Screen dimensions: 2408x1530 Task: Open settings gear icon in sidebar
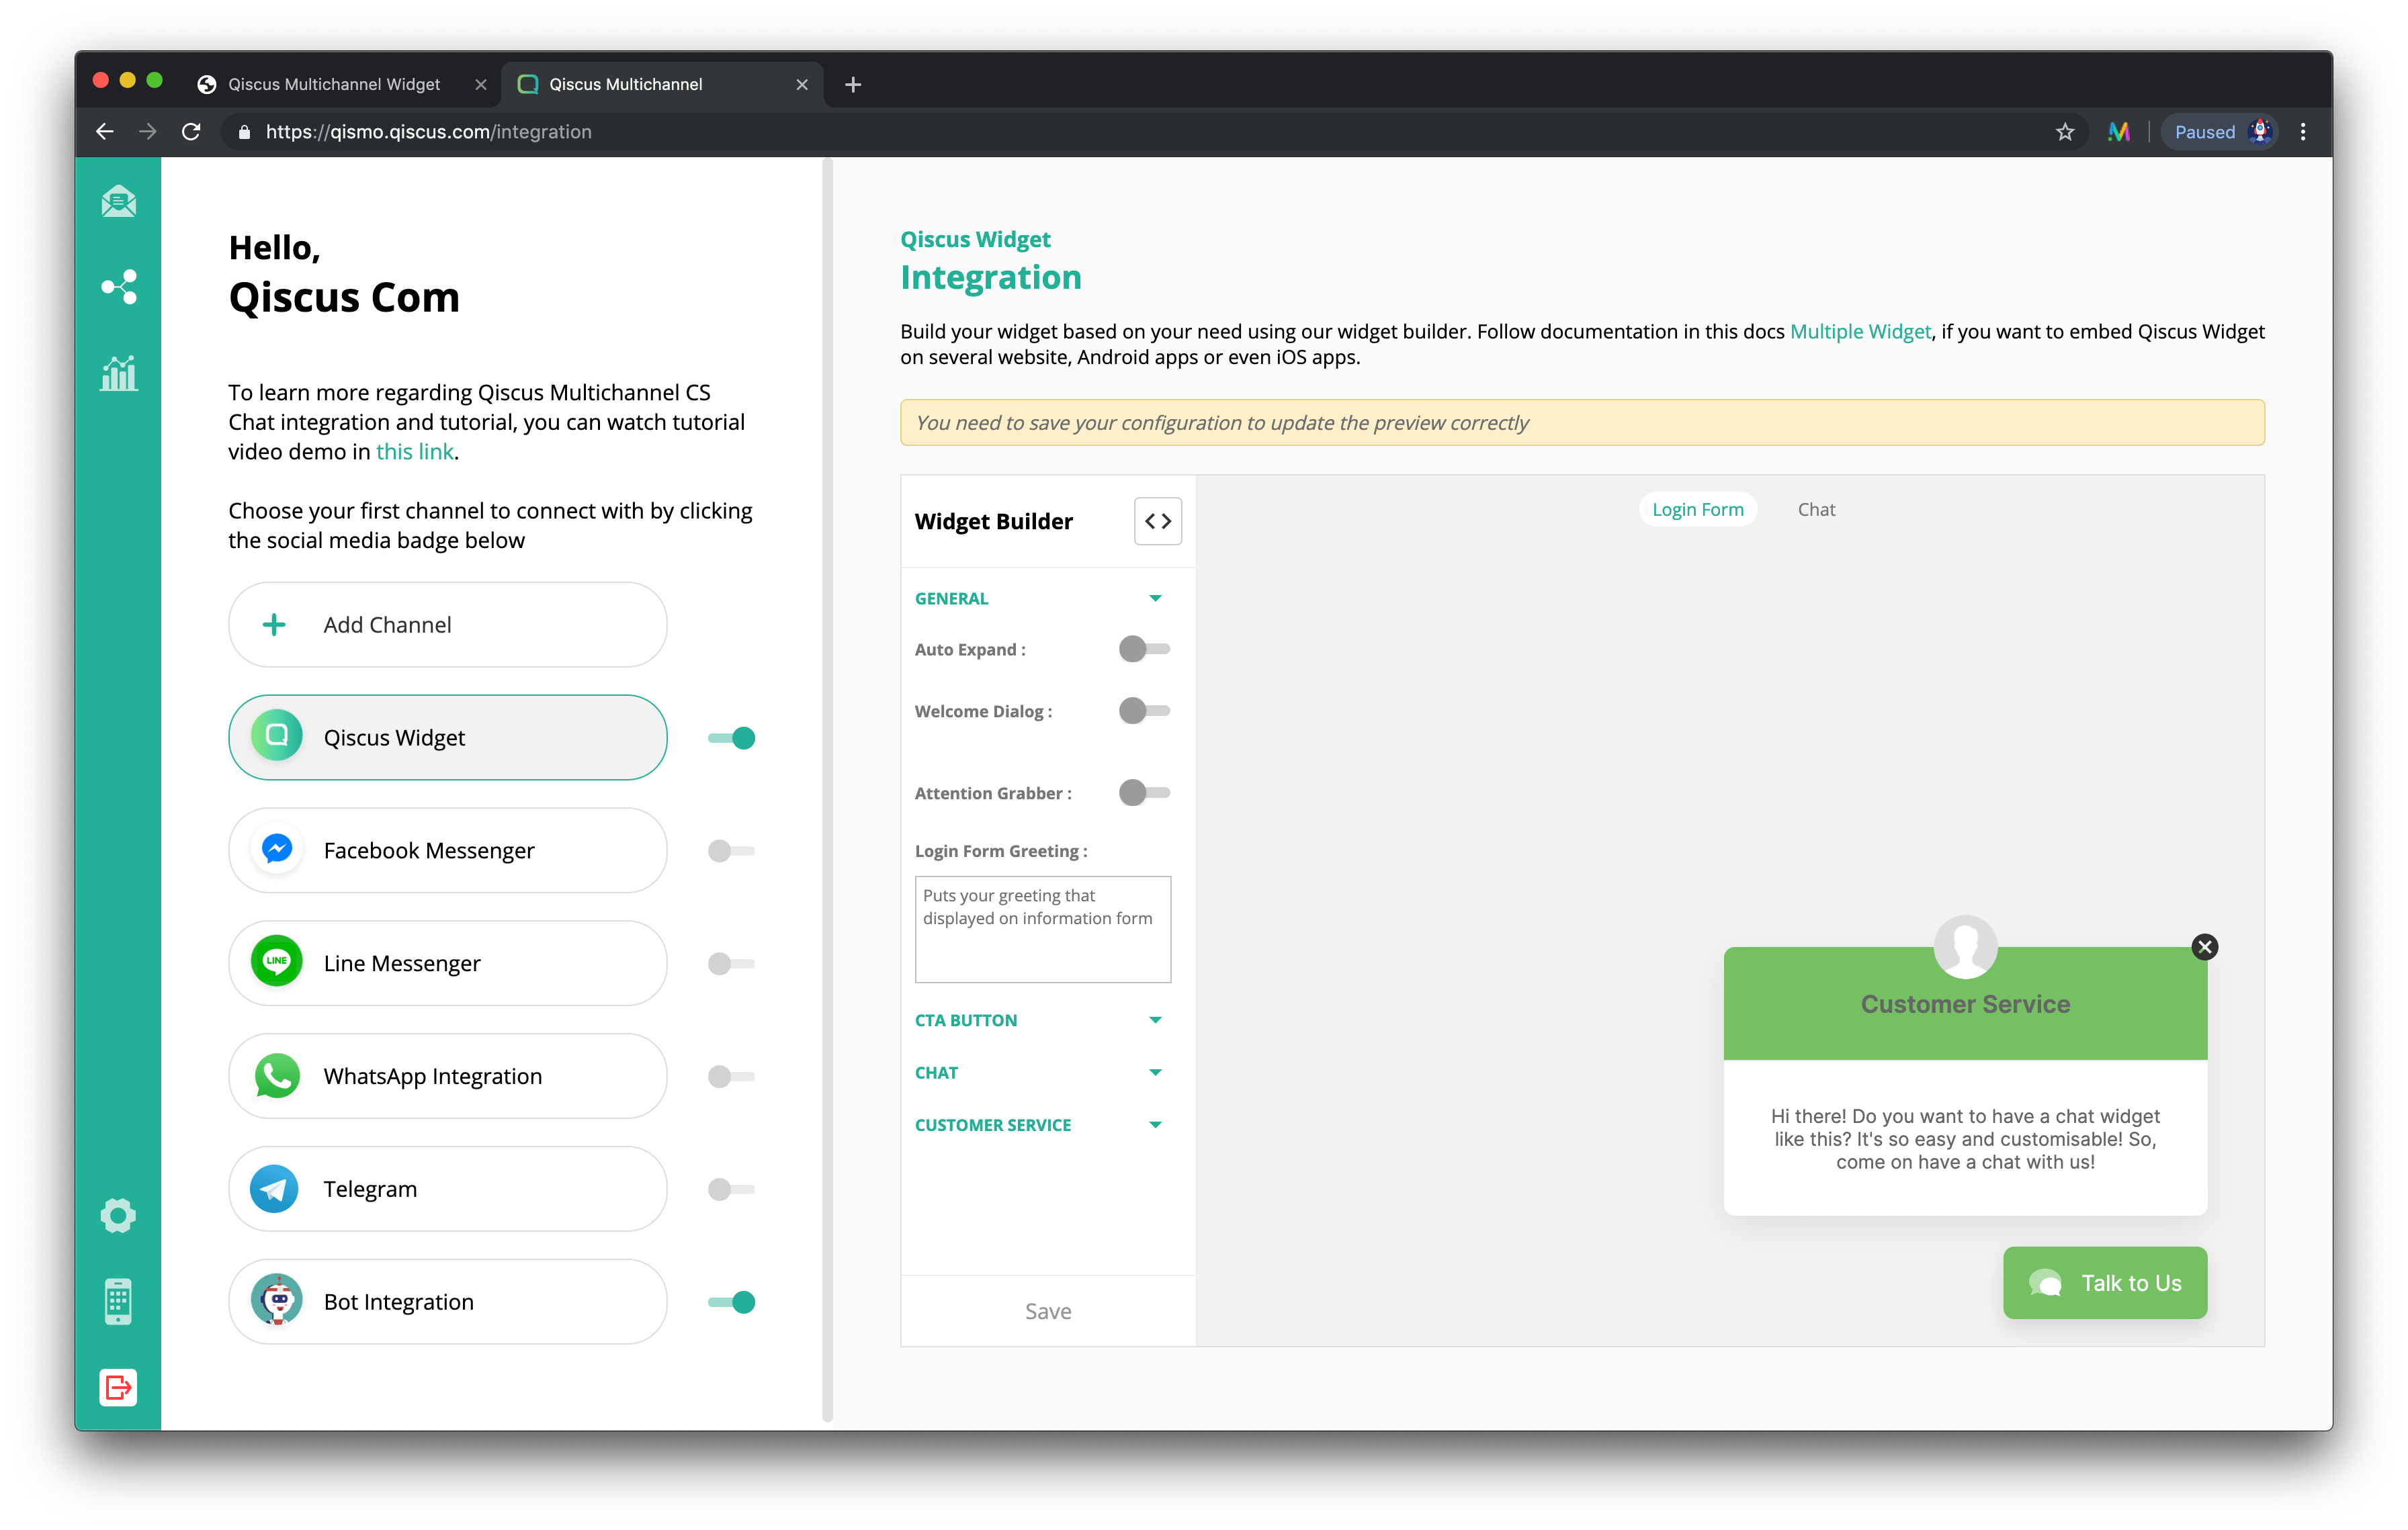click(118, 1215)
